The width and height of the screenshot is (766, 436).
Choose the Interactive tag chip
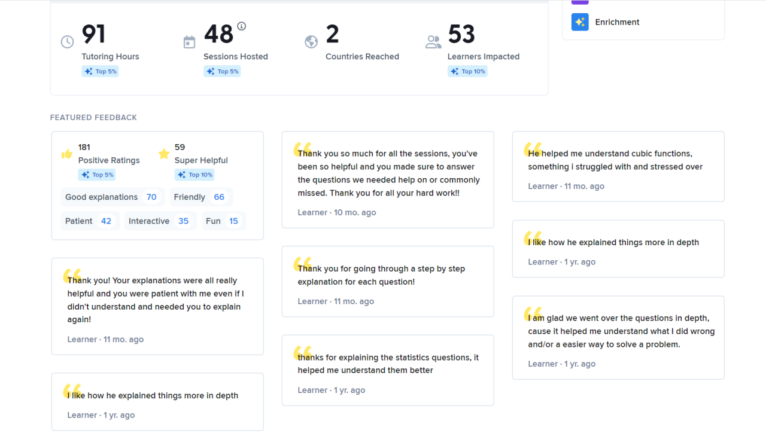tap(160, 221)
